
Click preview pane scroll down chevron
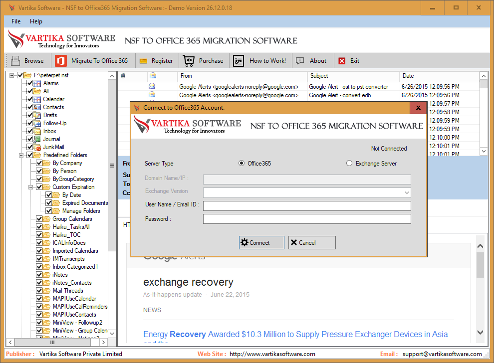[480, 332]
